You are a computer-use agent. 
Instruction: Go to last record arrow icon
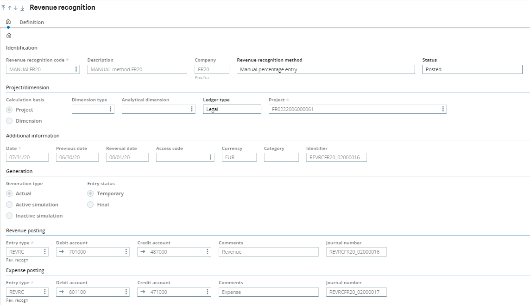(x=22, y=8)
